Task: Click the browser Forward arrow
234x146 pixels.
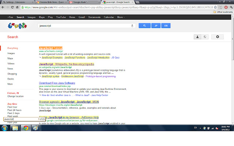Action: coord(7,7)
